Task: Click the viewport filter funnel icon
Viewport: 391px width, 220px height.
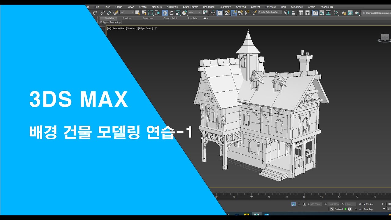Action: coord(156,28)
